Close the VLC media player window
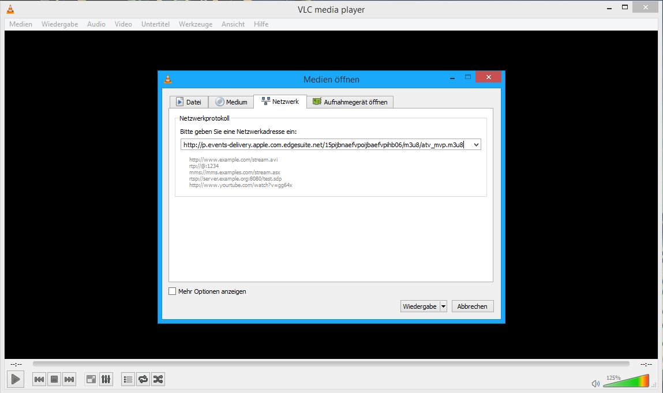663x393 pixels. pos(645,7)
